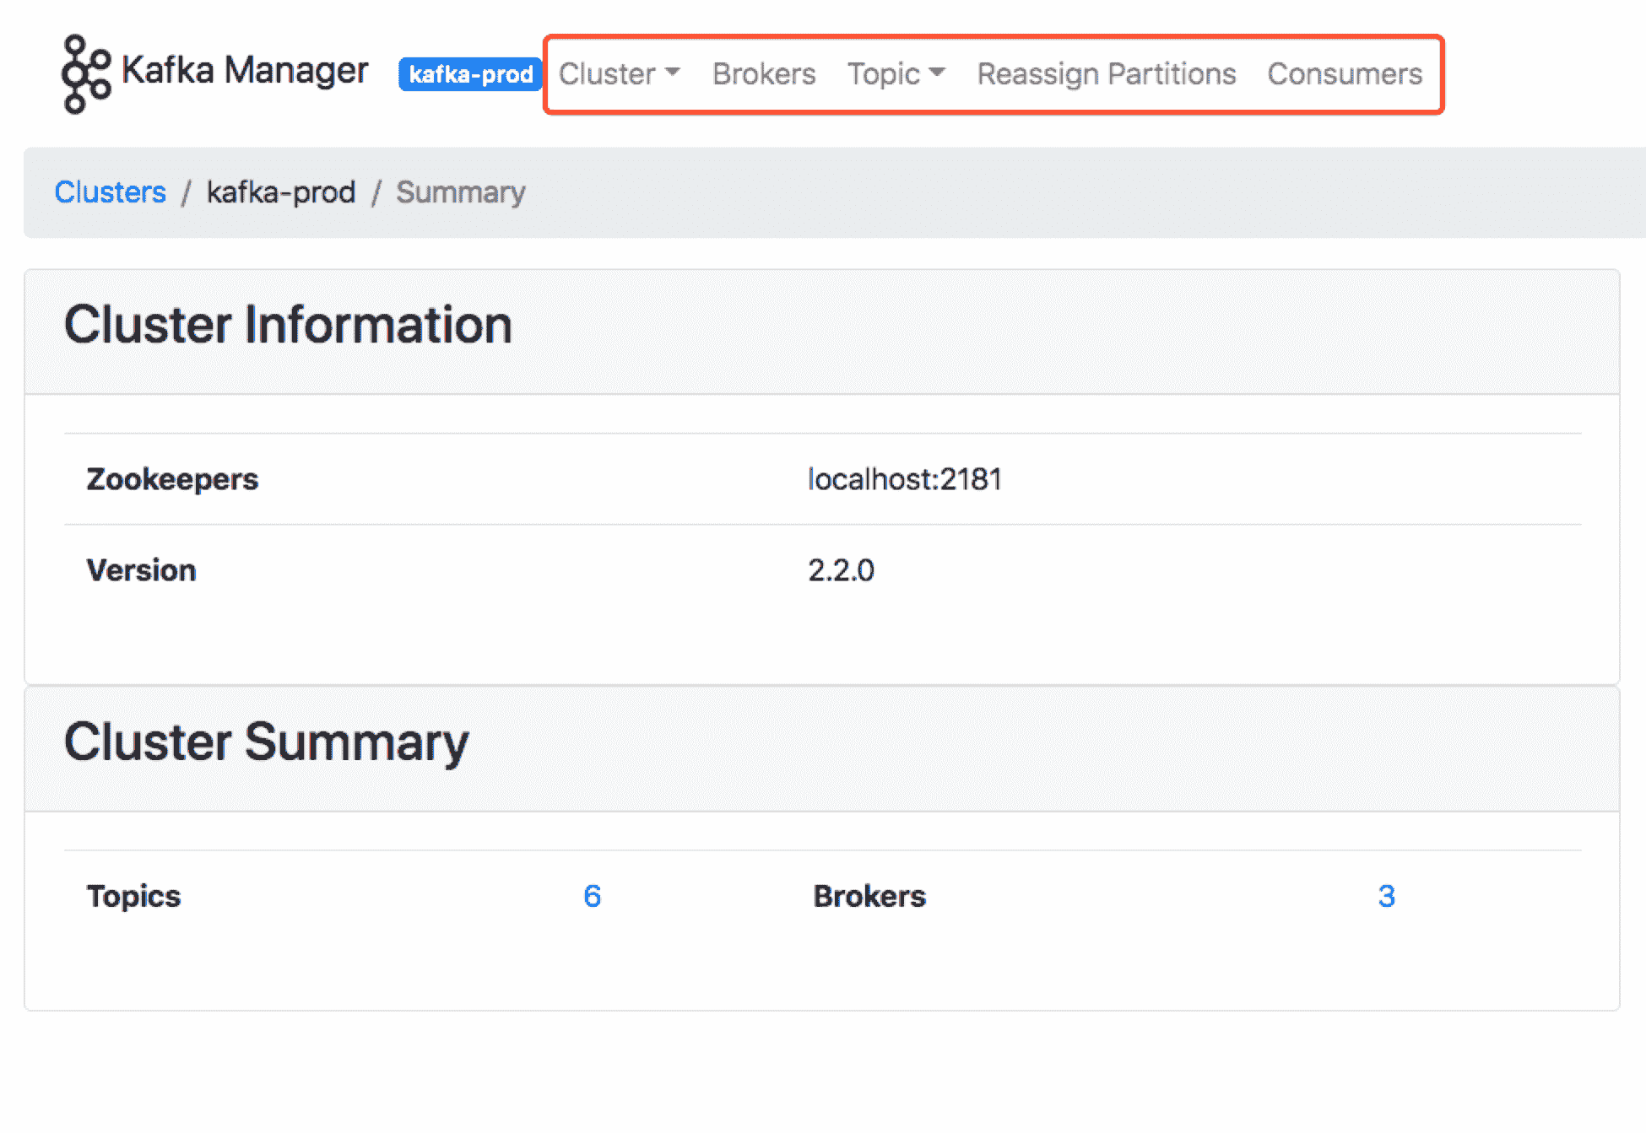Open the Brokers count link 3
Viewport: 1646px width, 1133px height.
pos(1386,896)
